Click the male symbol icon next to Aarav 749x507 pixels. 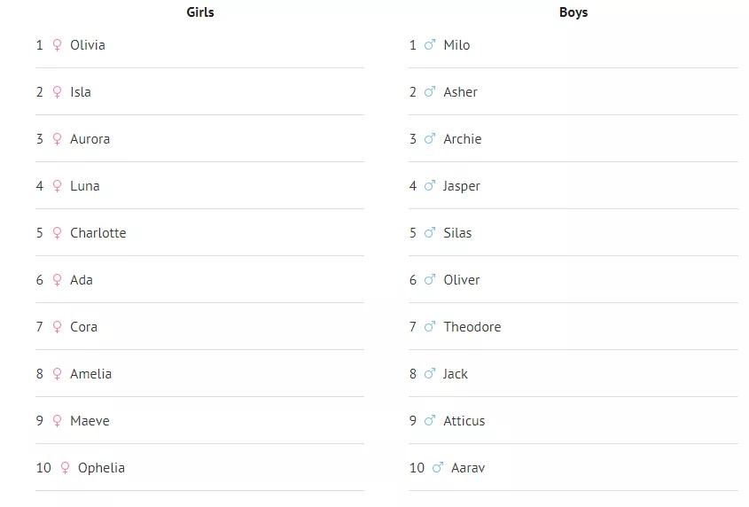438,468
